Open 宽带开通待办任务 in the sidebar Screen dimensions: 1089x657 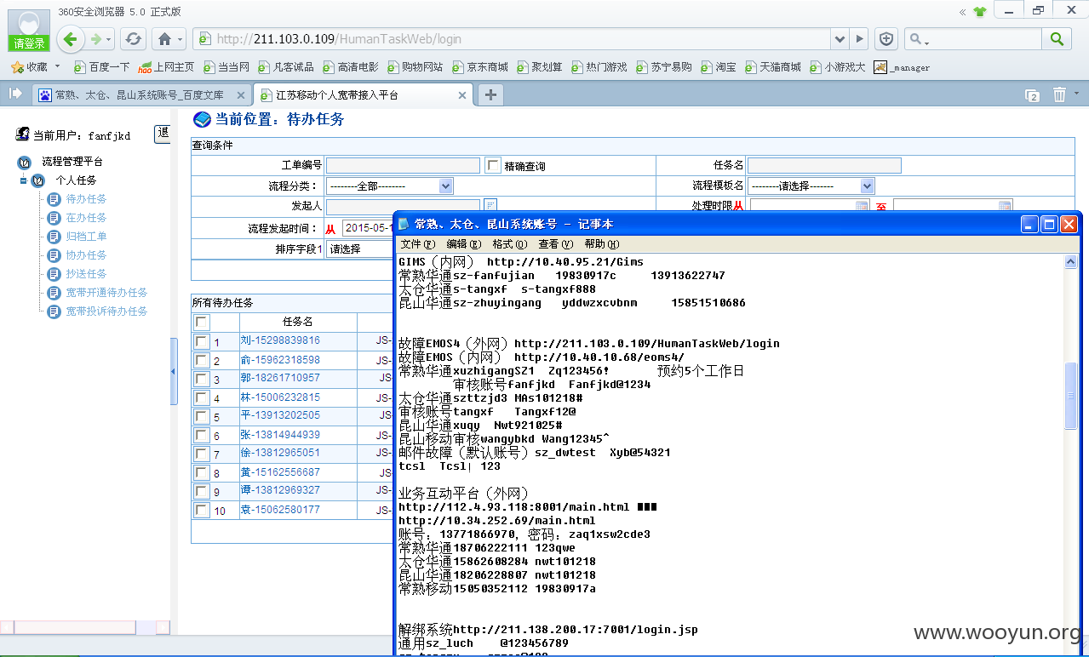tap(106, 293)
